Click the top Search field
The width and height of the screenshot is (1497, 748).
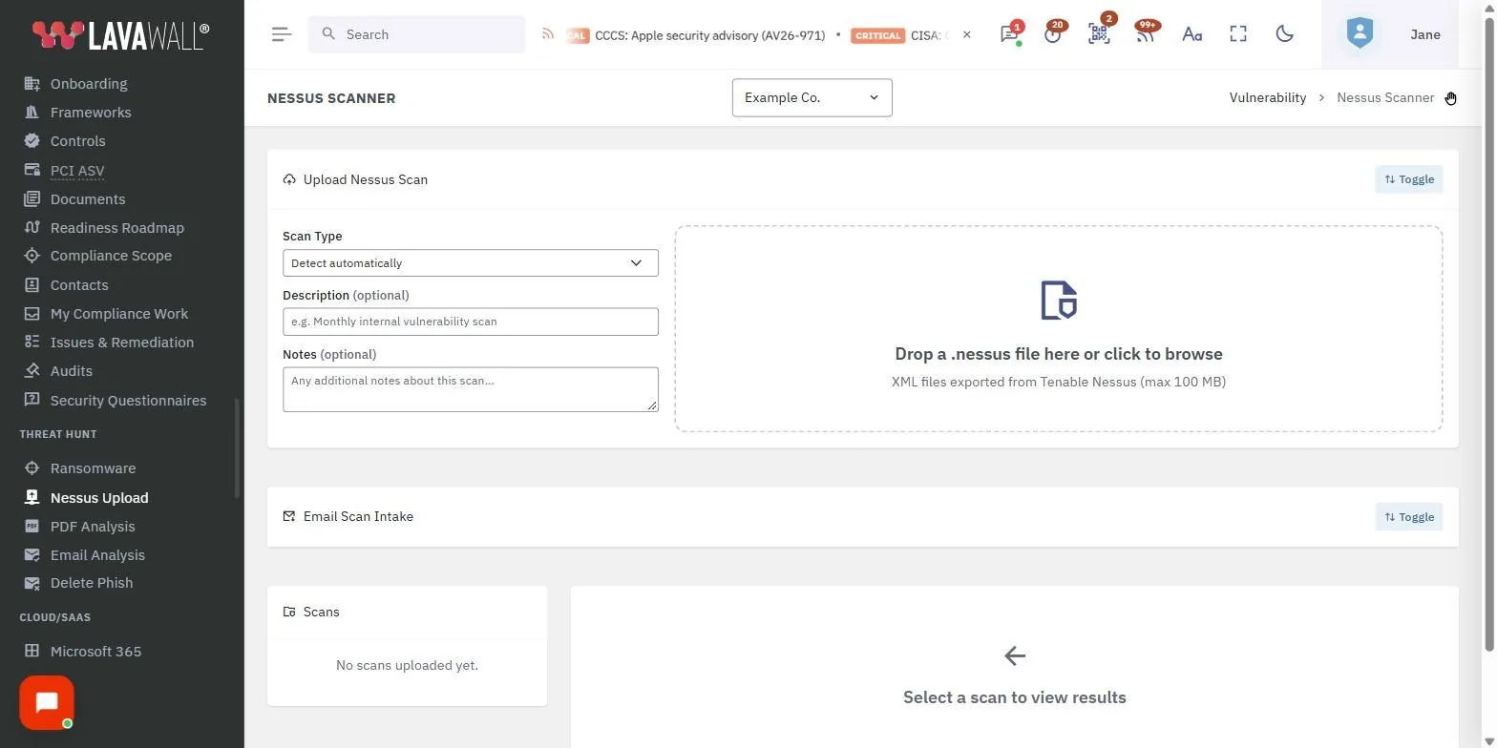pos(416,34)
